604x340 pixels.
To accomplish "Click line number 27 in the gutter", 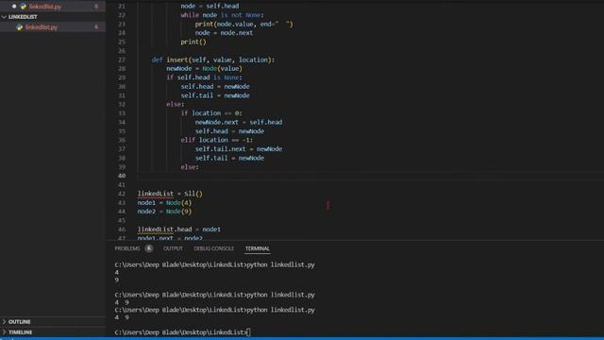I will pyautogui.click(x=122, y=59).
